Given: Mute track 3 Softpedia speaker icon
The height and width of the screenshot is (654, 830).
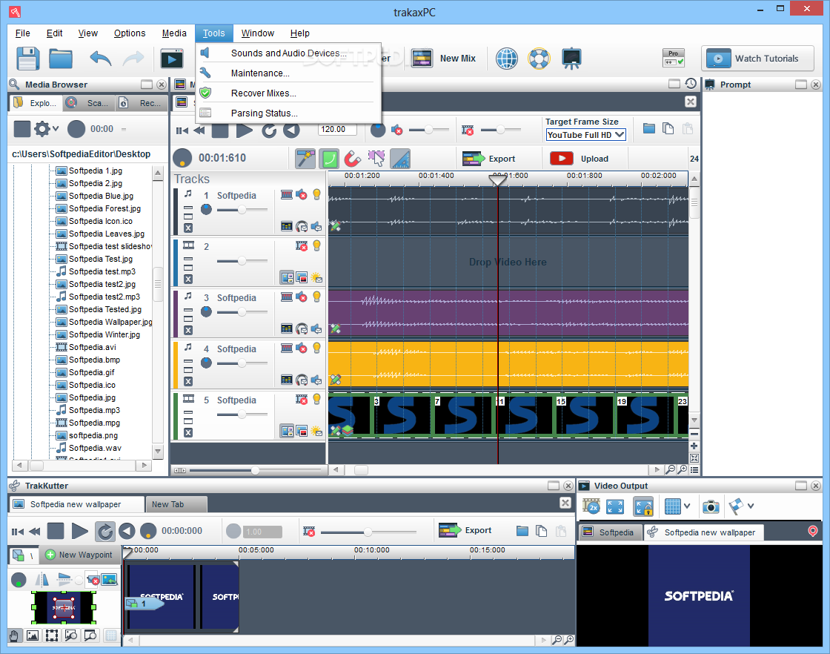Looking at the screenshot, I should pyautogui.click(x=301, y=297).
